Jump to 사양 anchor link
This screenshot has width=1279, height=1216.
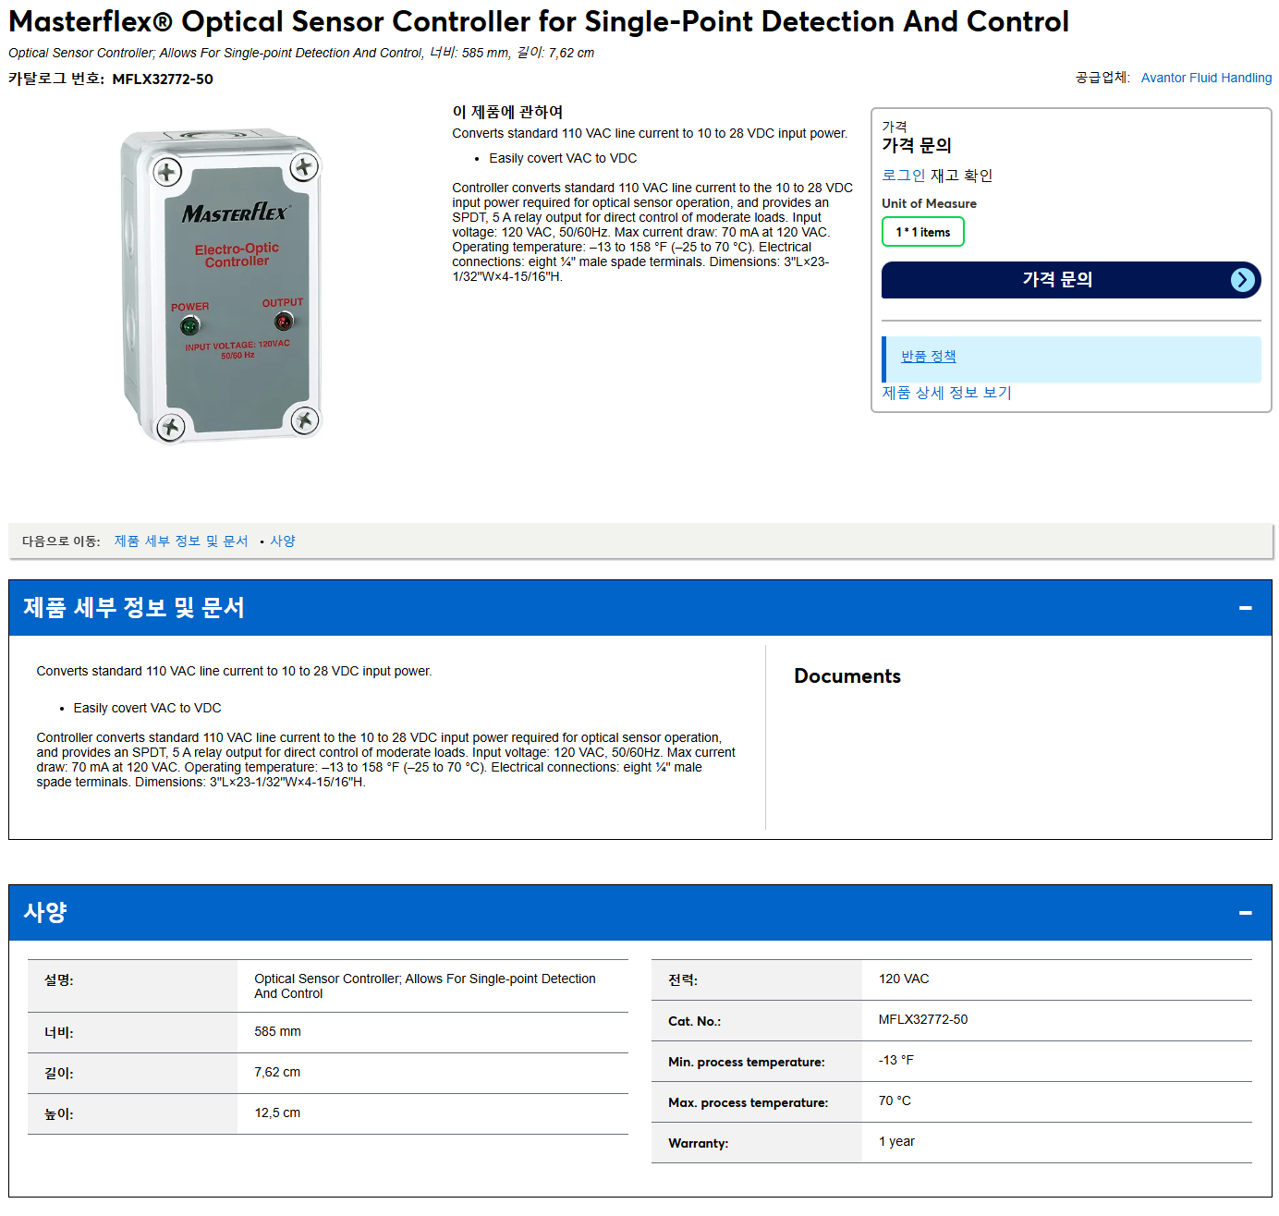coord(283,541)
